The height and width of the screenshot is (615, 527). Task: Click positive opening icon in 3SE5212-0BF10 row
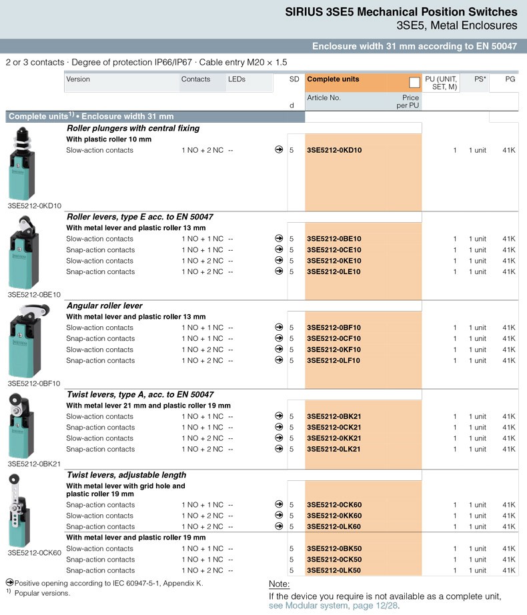(x=279, y=328)
